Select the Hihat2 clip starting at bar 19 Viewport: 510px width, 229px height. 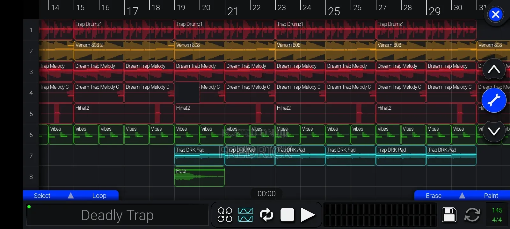[225, 114]
